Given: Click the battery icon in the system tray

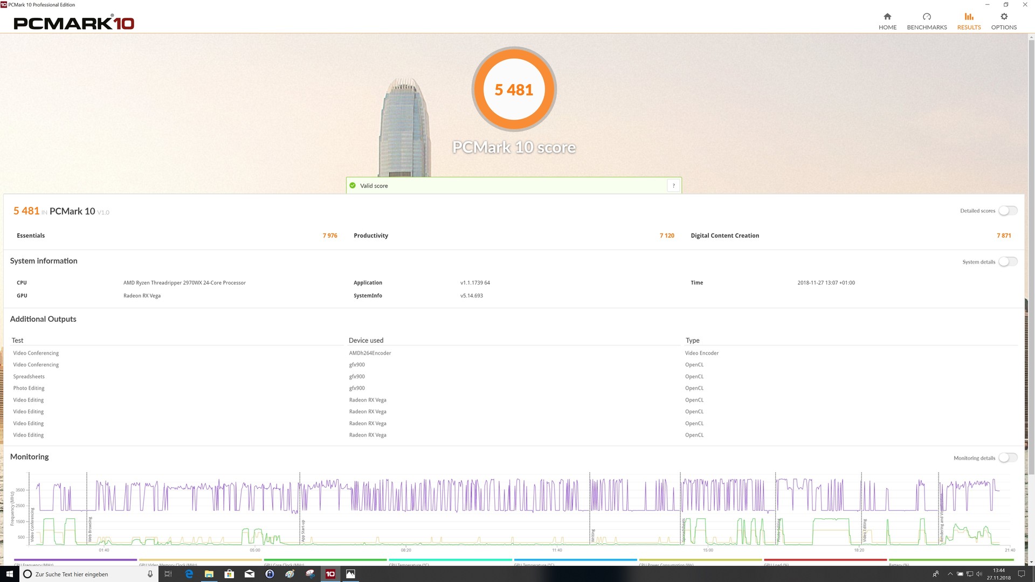Looking at the screenshot, I should coord(960,574).
